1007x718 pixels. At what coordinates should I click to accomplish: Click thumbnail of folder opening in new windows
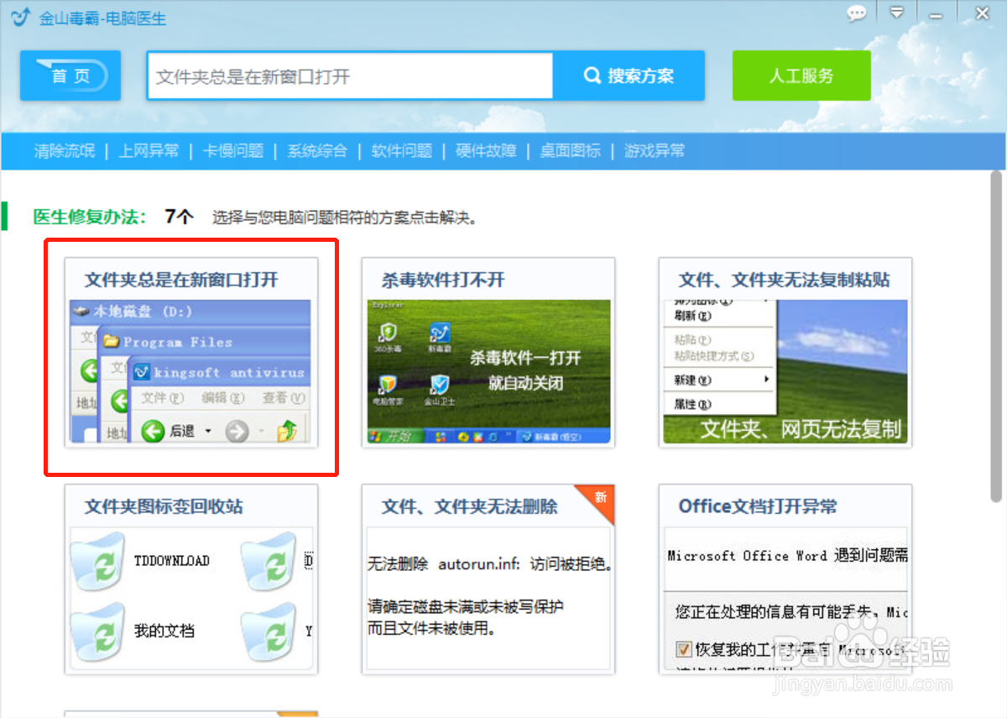(x=190, y=371)
